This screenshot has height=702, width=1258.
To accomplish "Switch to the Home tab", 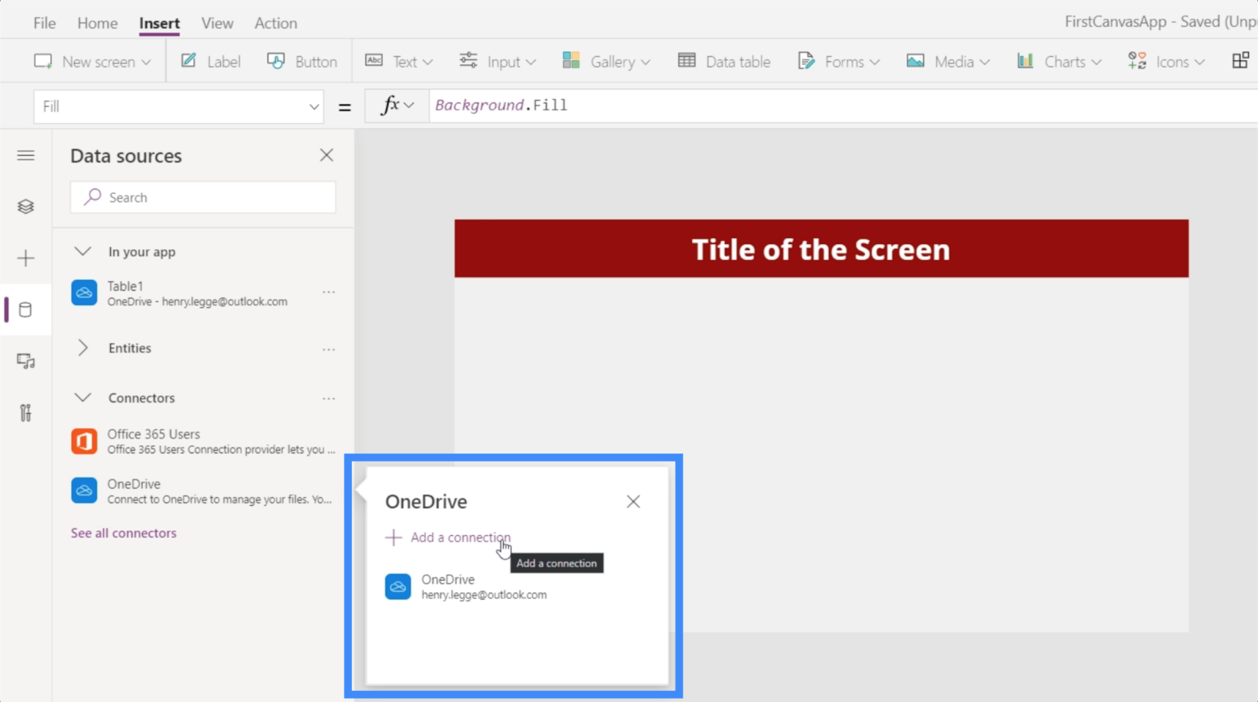I will click(x=97, y=23).
